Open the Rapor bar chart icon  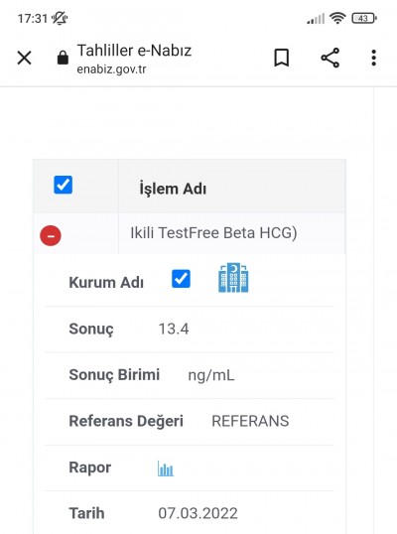tap(166, 468)
